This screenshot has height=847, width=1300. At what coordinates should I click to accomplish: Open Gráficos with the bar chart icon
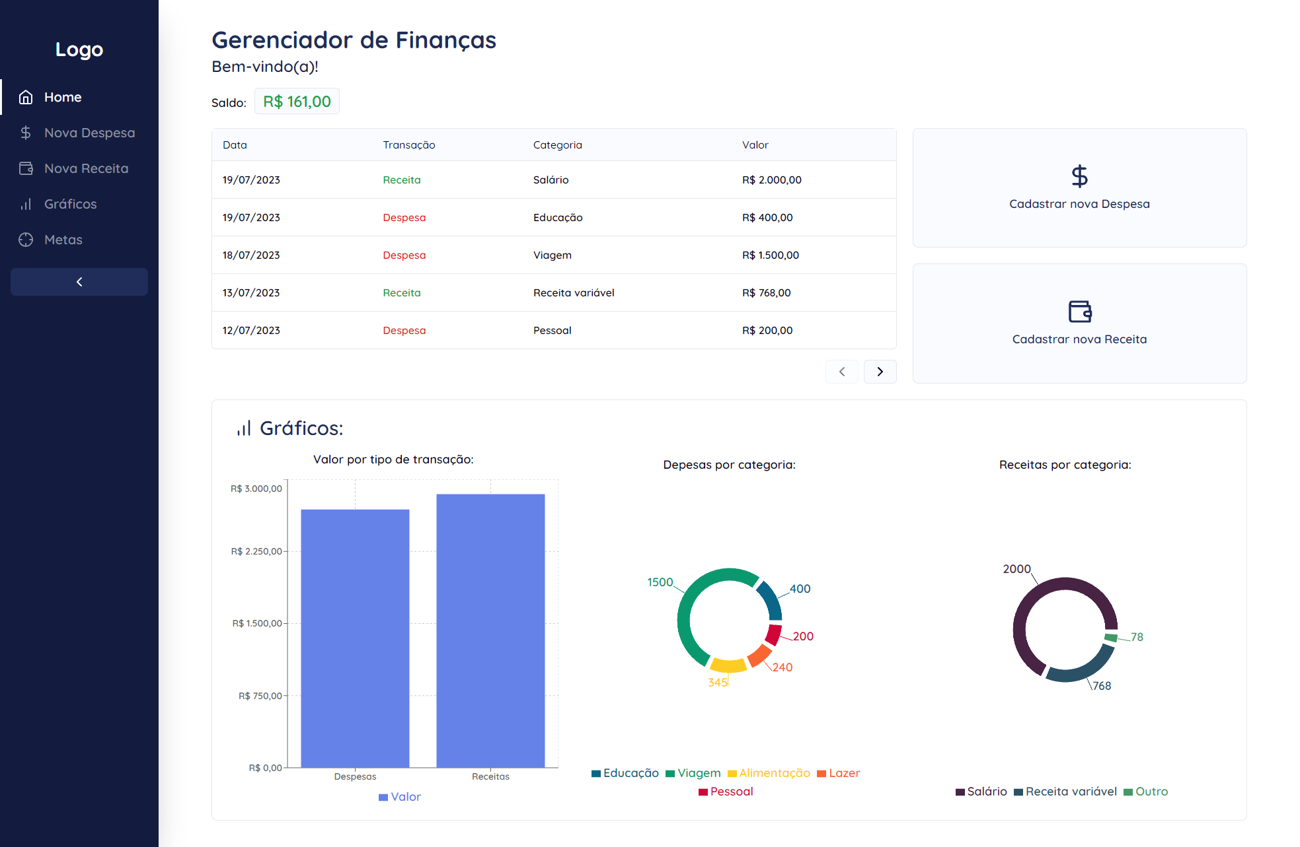coord(26,204)
